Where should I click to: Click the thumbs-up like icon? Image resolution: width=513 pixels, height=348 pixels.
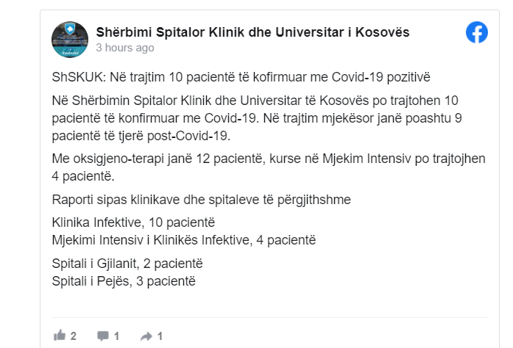pos(60,336)
